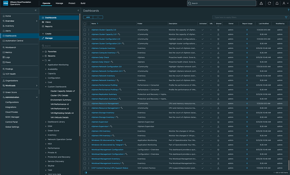Switch to the Manage top tab
290x175 pixels.
(x=59, y=3)
